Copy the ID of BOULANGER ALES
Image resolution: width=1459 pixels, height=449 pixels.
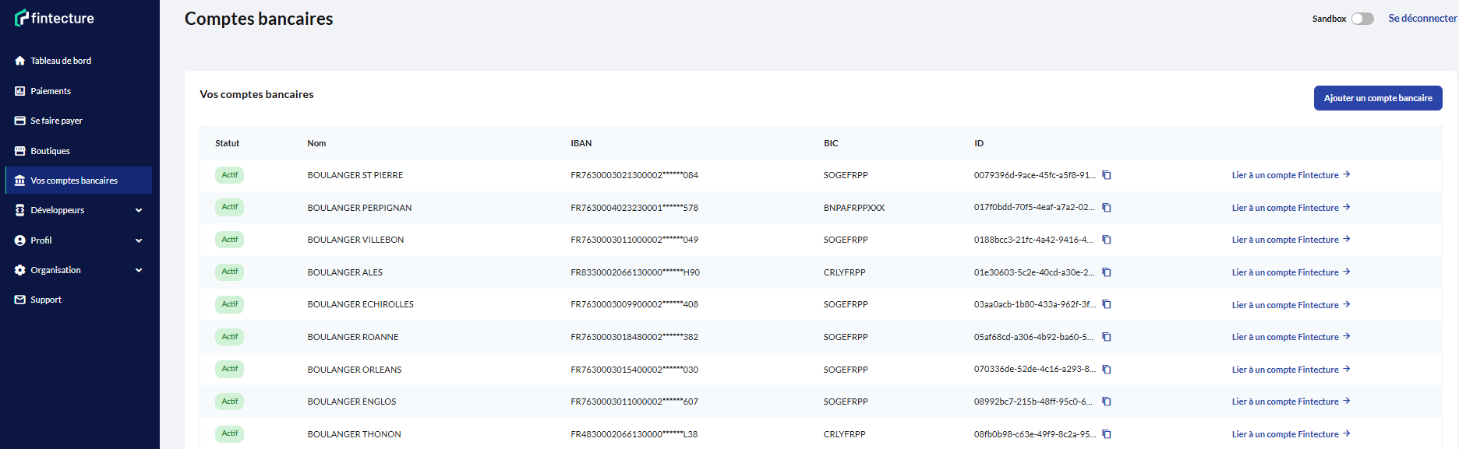pyautogui.click(x=1106, y=272)
